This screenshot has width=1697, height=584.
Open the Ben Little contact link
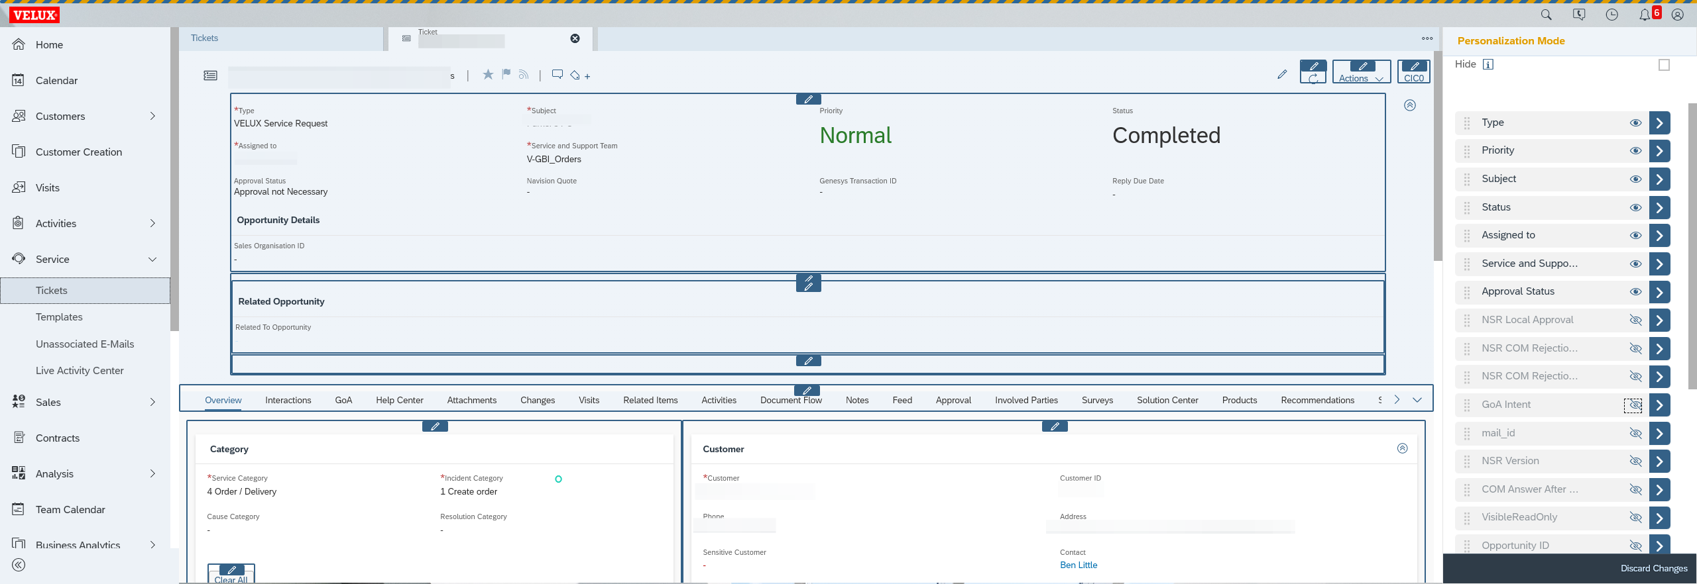[x=1079, y=565]
